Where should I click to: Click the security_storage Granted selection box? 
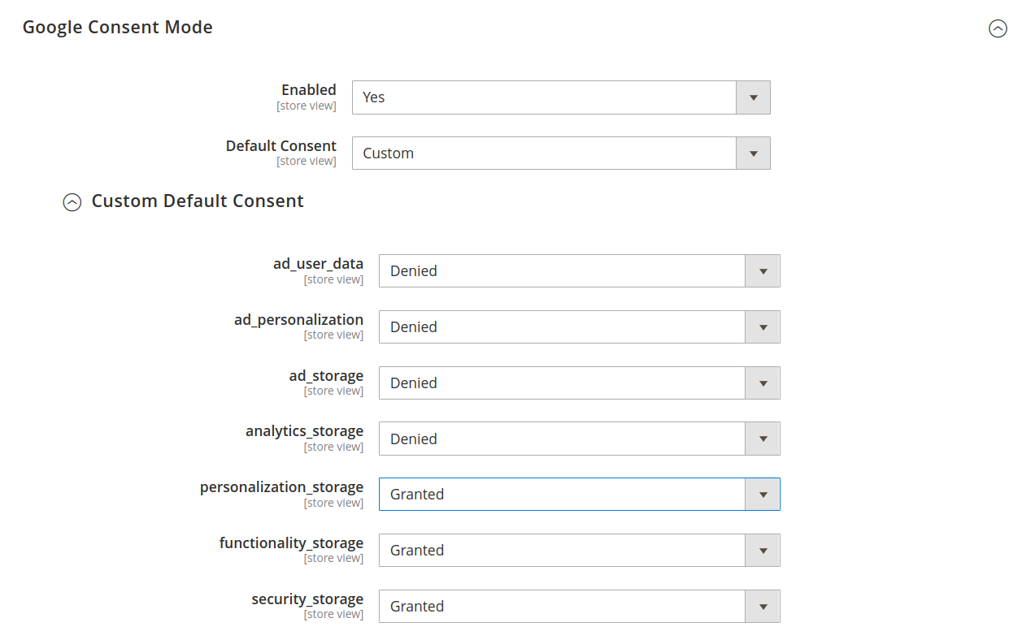(x=561, y=606)
